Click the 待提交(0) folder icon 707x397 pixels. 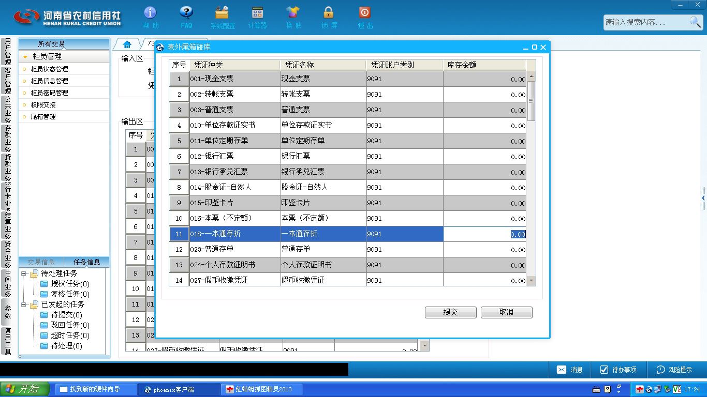44,315
